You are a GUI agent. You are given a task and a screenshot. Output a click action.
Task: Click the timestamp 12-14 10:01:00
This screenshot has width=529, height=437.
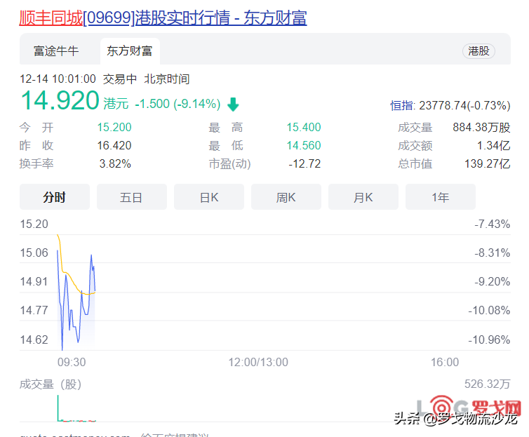(x=58, y=79)
